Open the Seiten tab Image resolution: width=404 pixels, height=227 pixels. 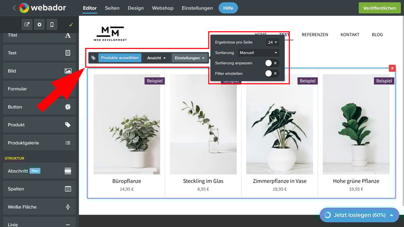point(112,8)
